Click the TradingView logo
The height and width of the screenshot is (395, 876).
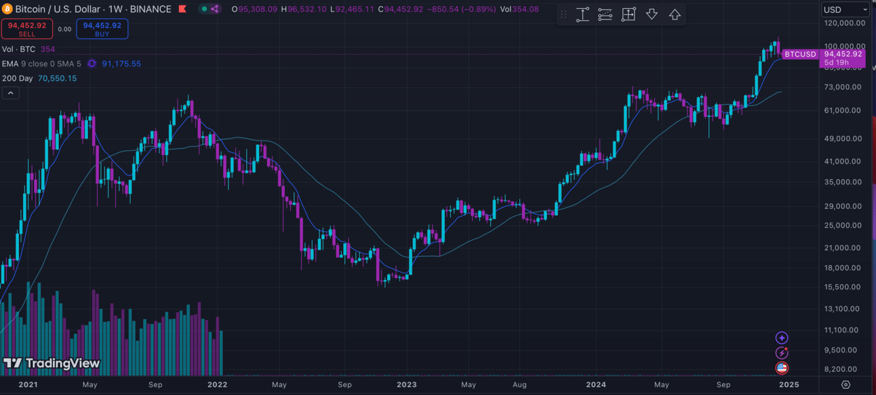pos(52,363)
